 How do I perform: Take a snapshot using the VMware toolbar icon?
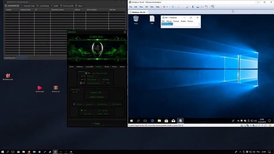point(179,7)
